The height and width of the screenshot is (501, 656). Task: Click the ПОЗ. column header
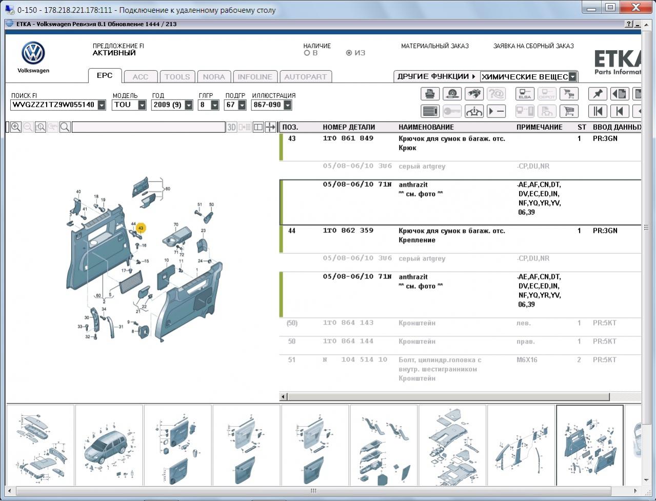tap(290, 127)
